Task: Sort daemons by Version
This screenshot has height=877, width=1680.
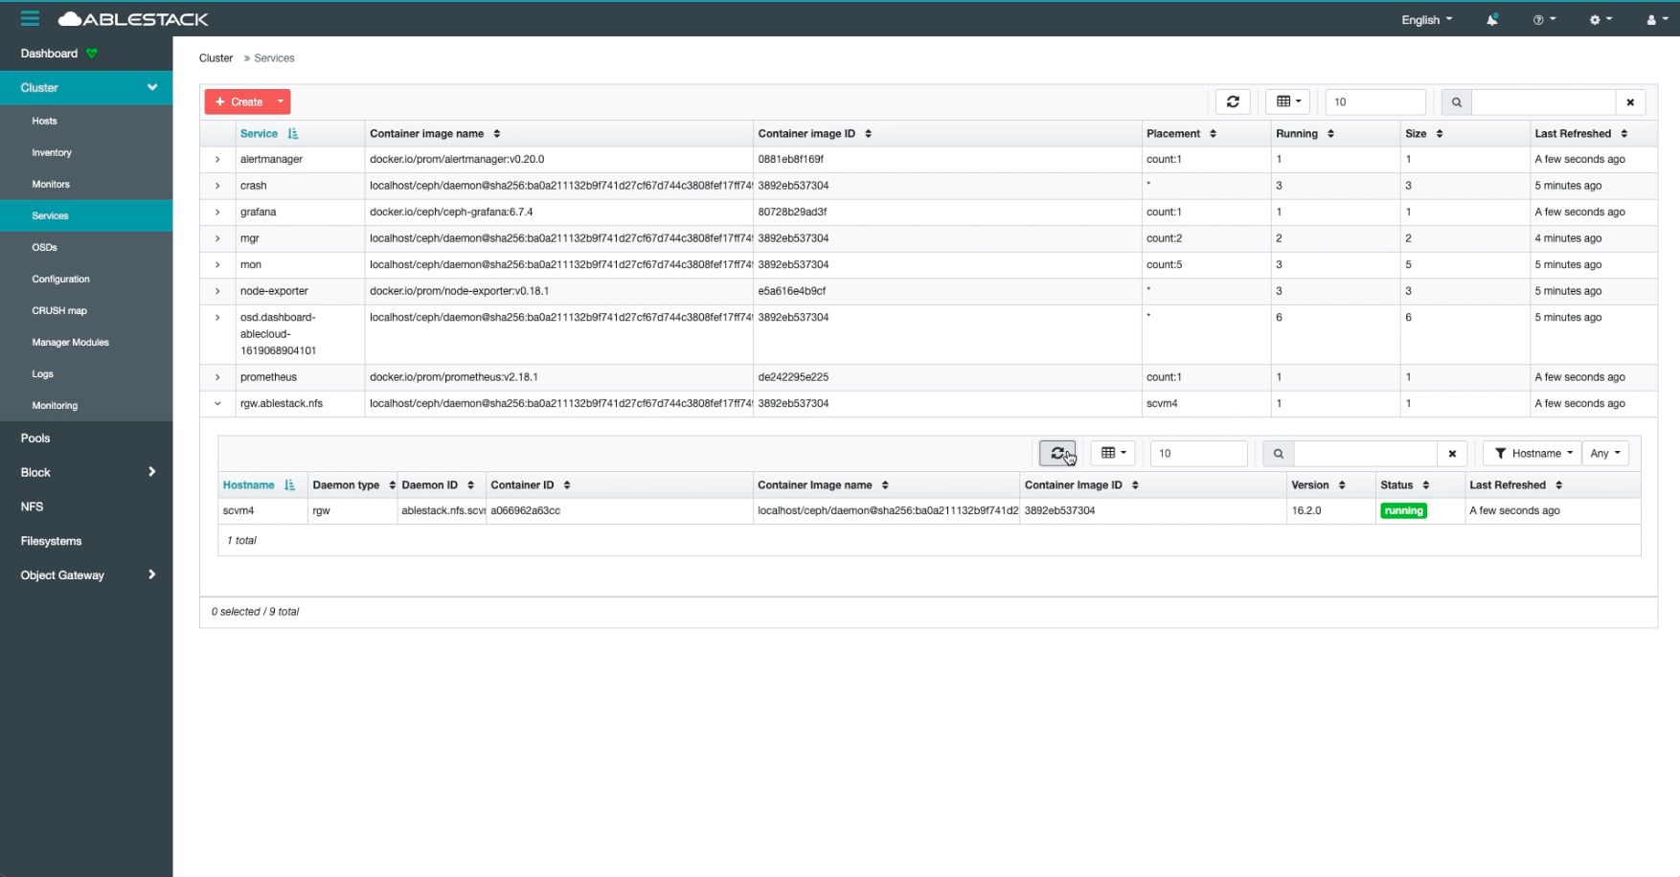Action: tap(1341, 485)
